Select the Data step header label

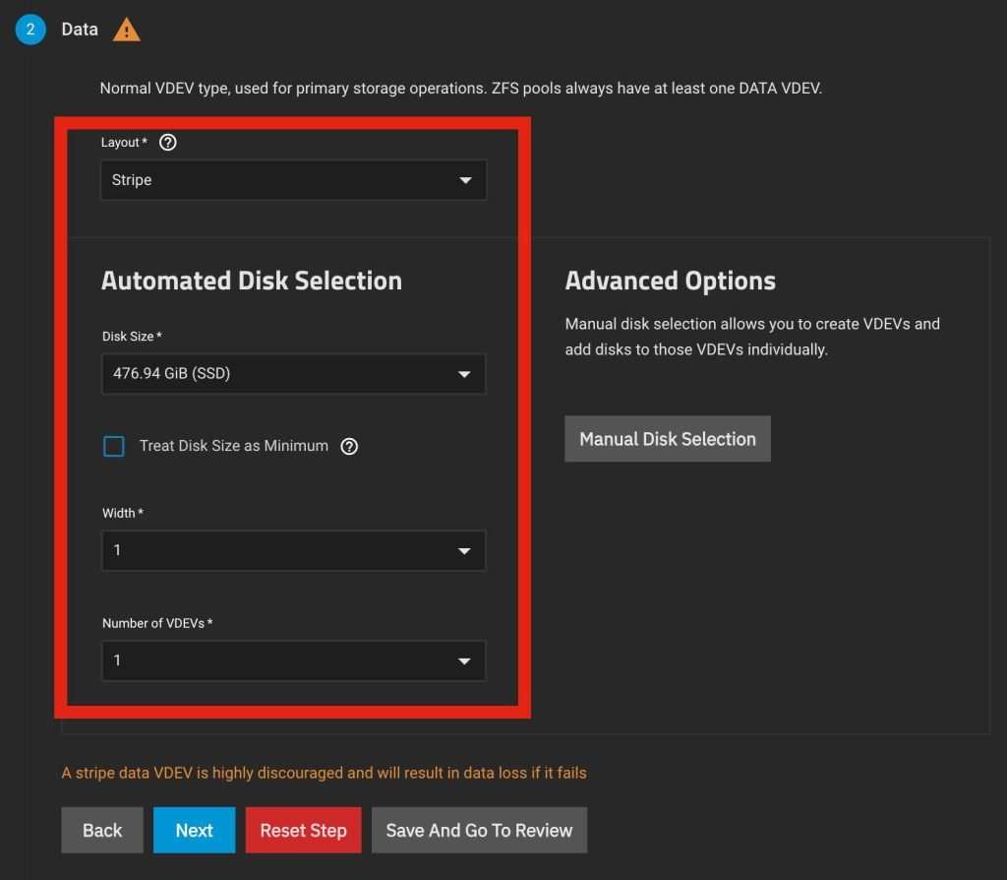(x=80, y=30)
